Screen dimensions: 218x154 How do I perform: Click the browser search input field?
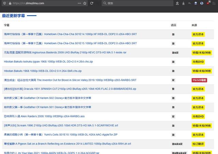pos(138,3)
